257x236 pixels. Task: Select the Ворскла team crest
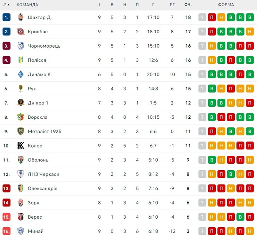coord(21,117)
